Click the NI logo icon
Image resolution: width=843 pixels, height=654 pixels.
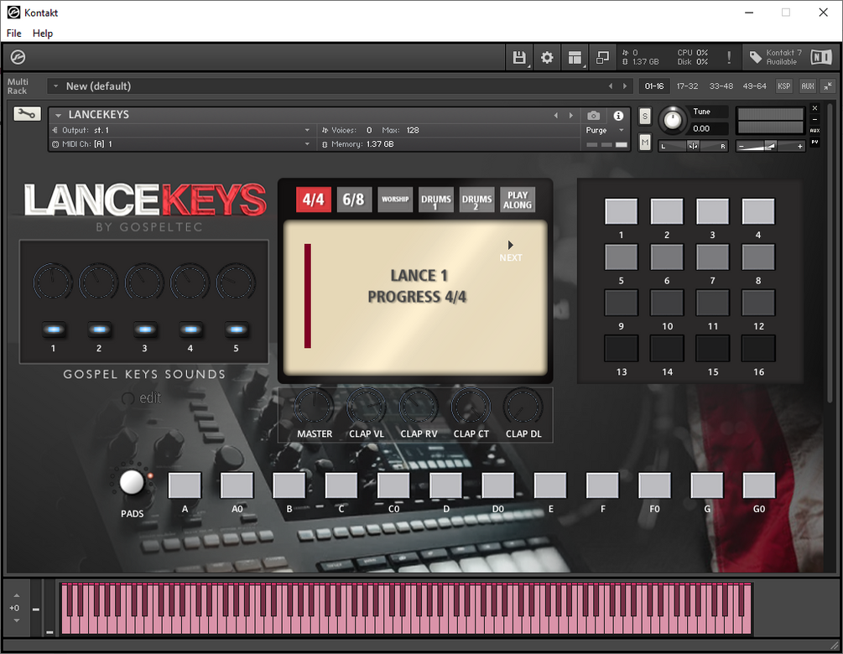click(x=821, y=58)
